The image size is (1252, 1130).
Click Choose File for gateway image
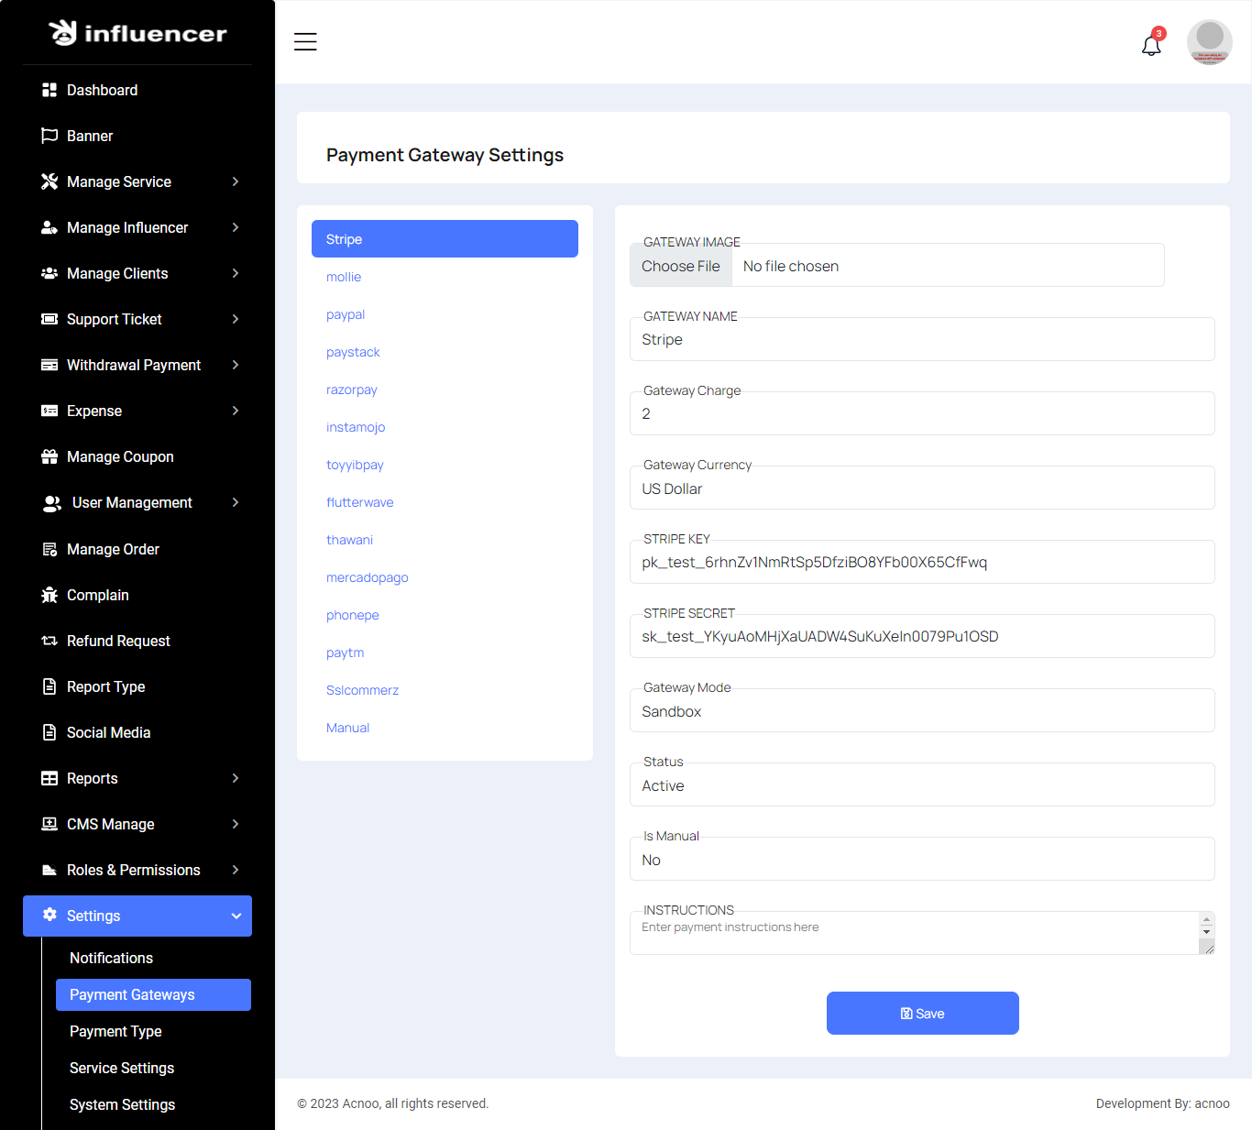click(681, 266)
